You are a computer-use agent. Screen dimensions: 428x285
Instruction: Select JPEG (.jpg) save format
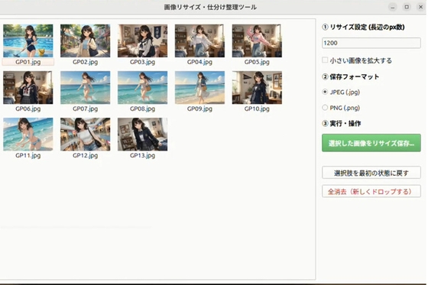click(325, 92)
